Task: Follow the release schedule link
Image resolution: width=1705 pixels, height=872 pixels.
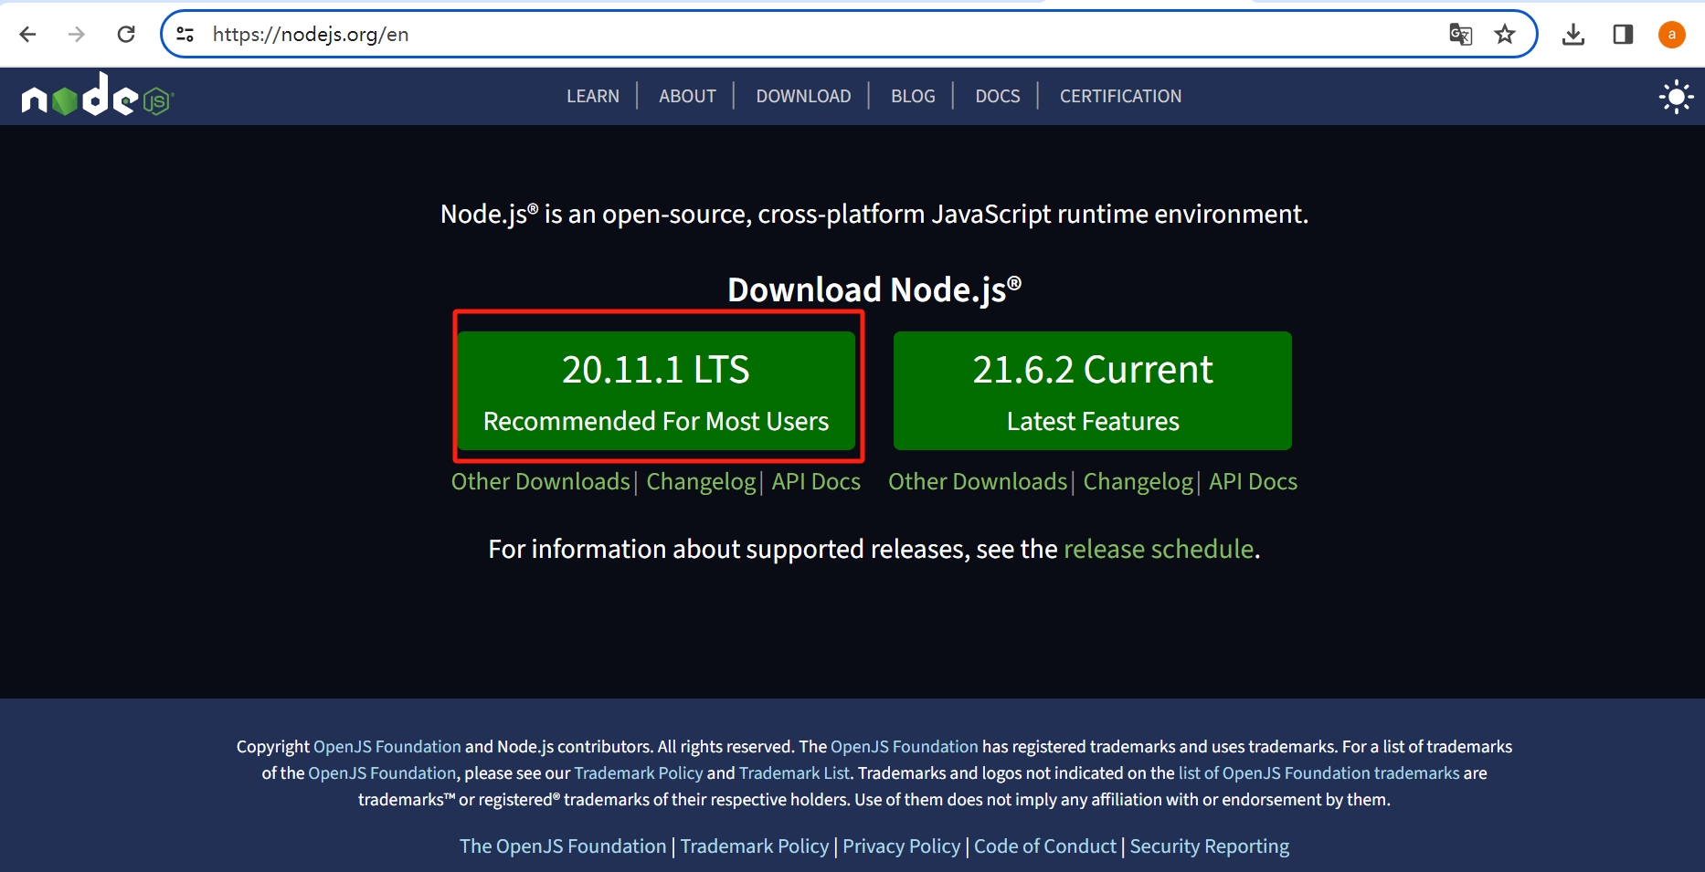Action: coord(1159,549)
